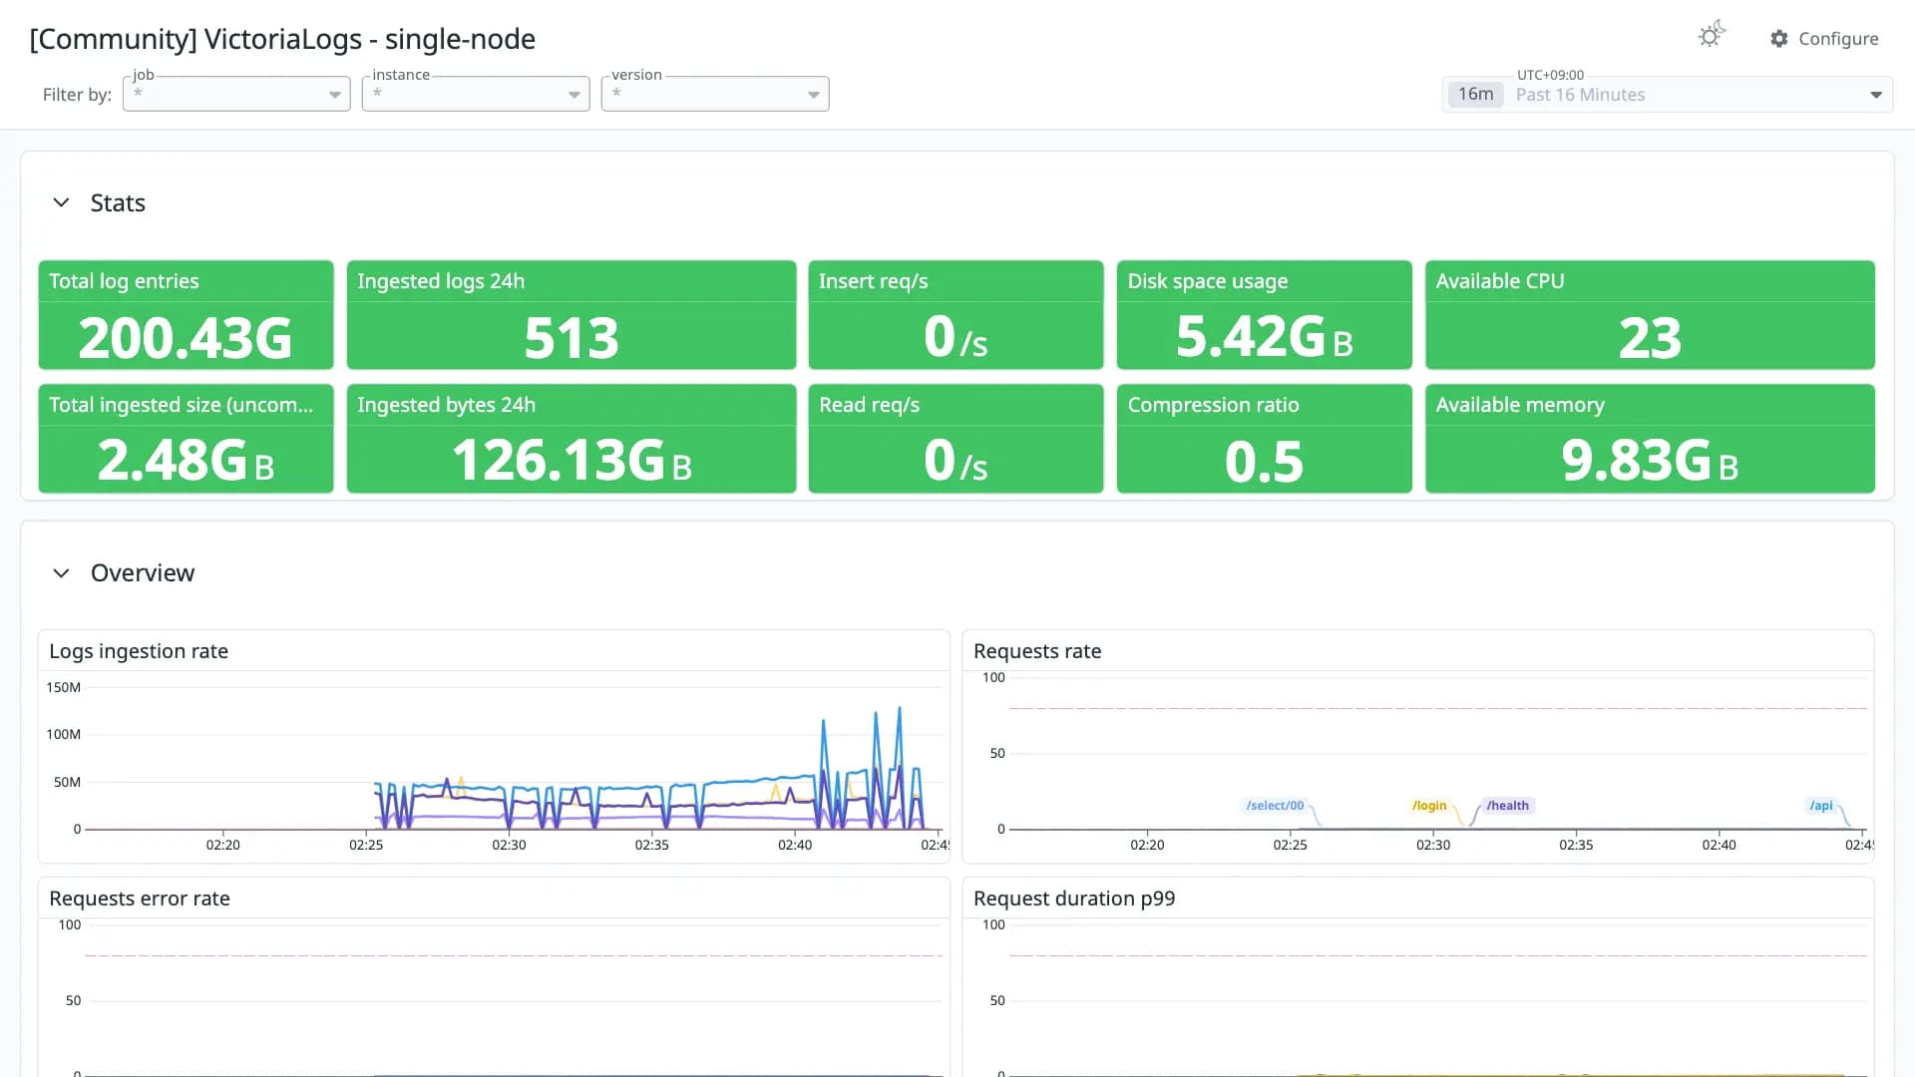Viewport: 1915px width, 1077px height.
Task: Click the Configure gear icon
Action: tap(1779, 39)
